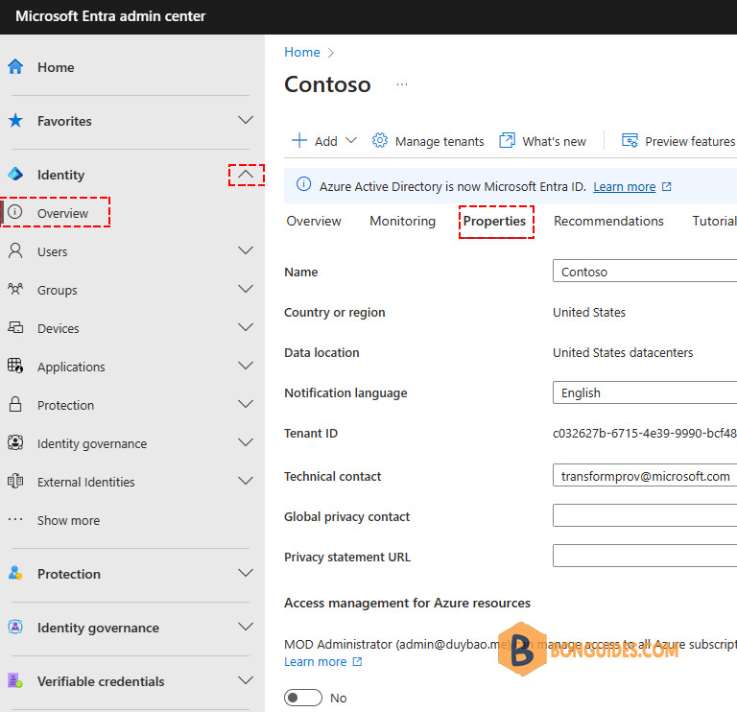This screenshot has height=712, width=737.
Task: Open the Contoso title ellipsis menu
Action: 402,84
